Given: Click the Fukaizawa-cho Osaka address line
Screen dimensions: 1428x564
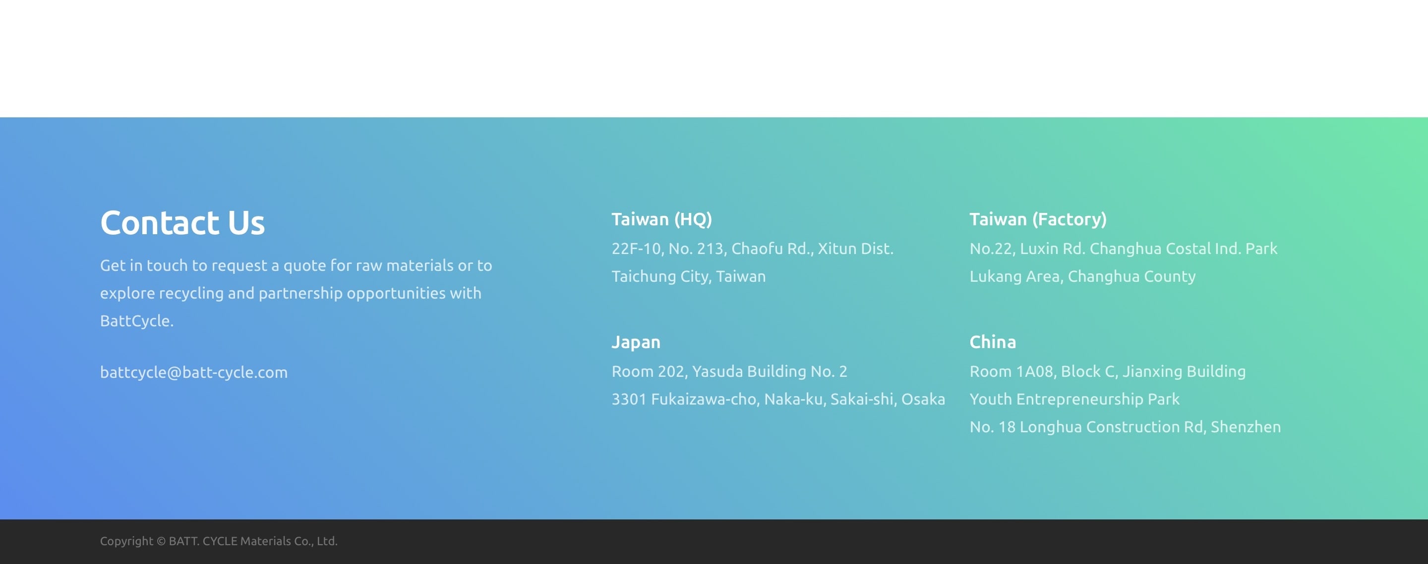Looking at the screenshot, I should [x=778, y=399].
